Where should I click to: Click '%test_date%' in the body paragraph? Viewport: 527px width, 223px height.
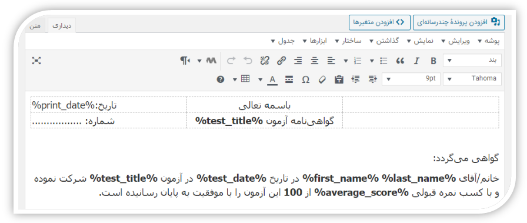pyautogui.click(x=231, y=178)
